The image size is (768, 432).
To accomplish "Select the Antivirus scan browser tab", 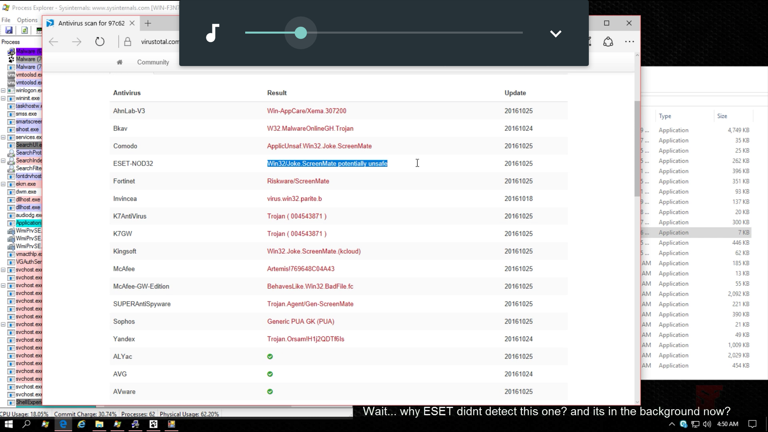I will pyautogui.click(x=91, y=23).
